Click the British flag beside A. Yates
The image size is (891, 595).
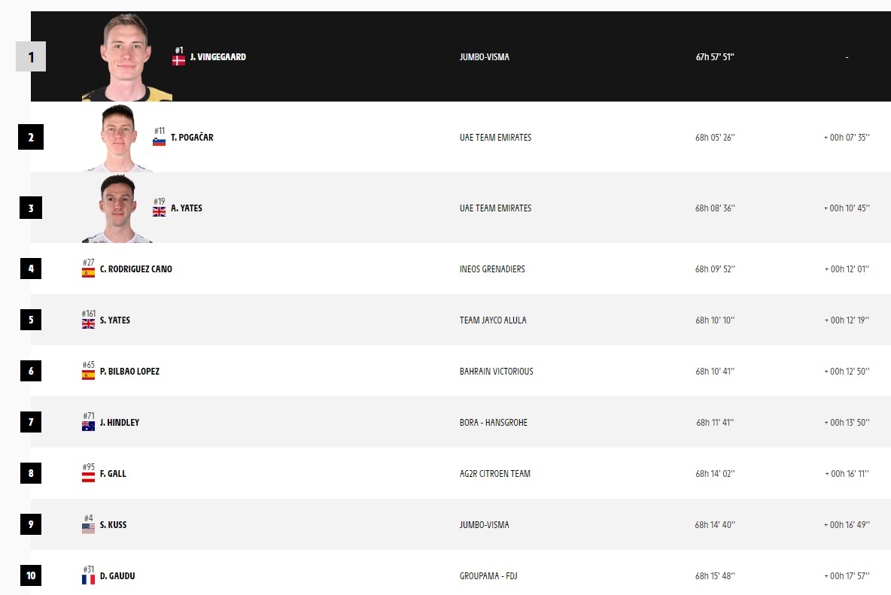click(x=159, y=212)
